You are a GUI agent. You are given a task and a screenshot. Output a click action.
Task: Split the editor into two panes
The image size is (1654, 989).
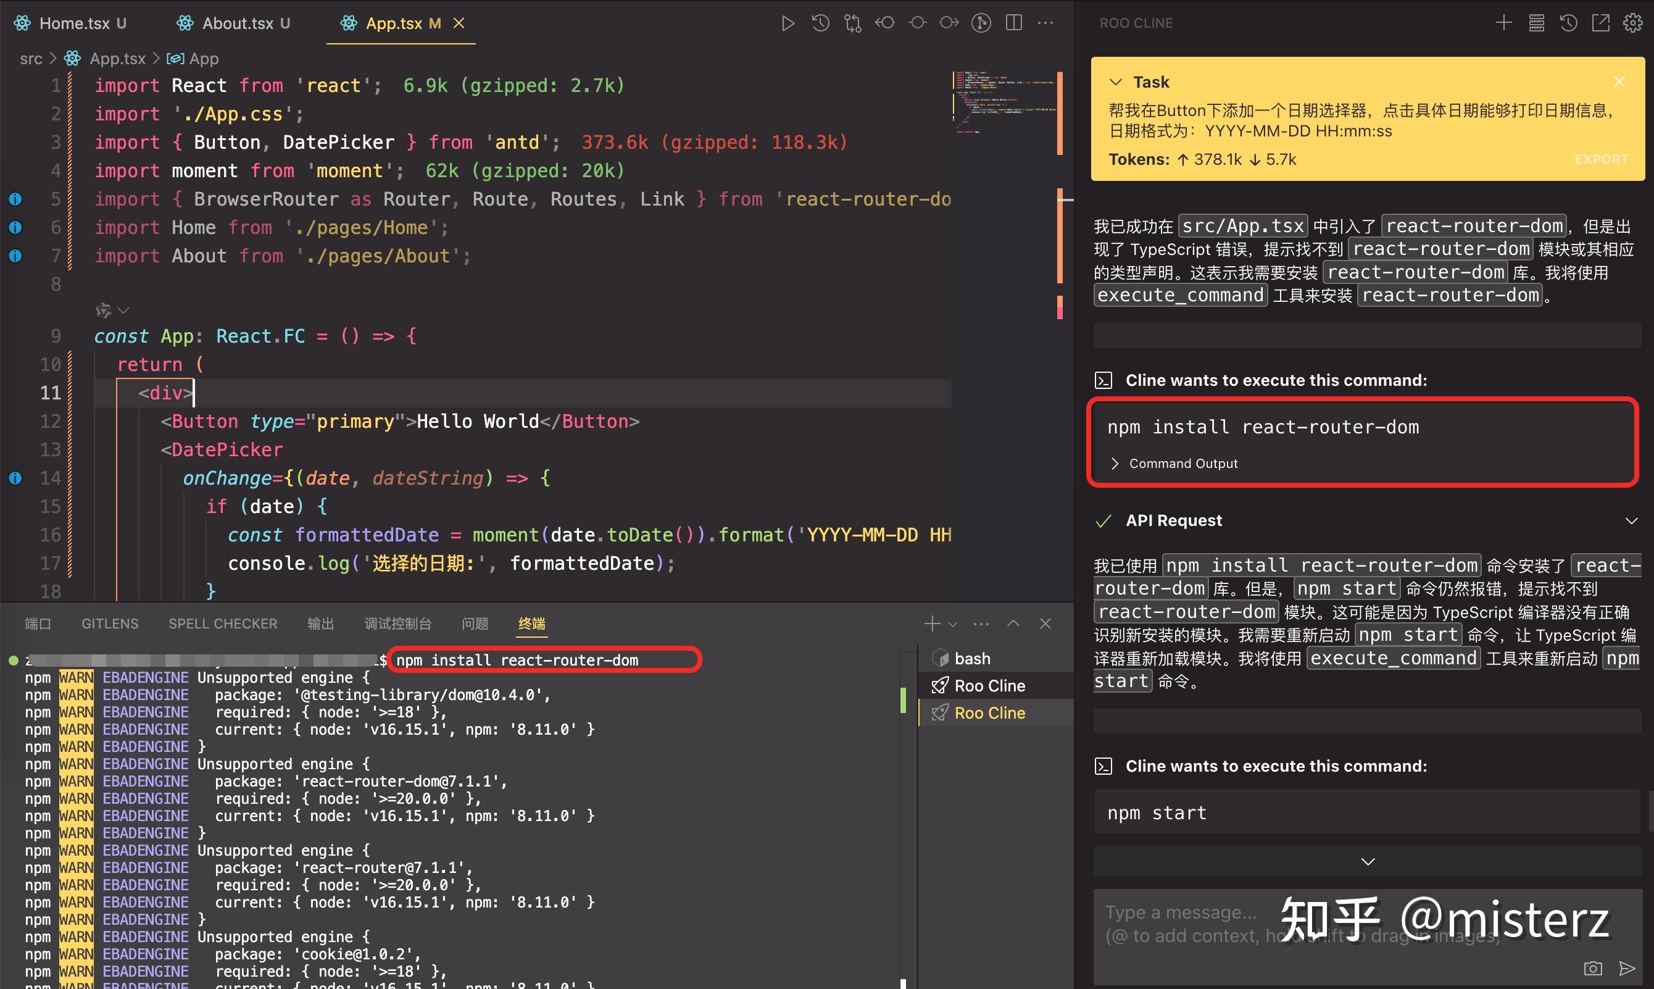1013,23
